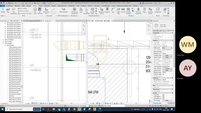This screenshot has height=113, width=201.
Task: Open the Floor Plan instance dropdown in Properties
Action: 160,31
